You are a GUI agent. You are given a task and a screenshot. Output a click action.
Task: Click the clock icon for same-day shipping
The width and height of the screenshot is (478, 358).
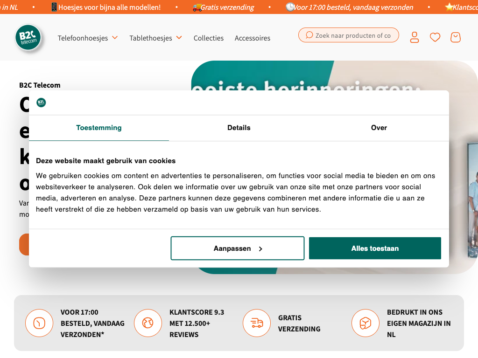point(39,323)
